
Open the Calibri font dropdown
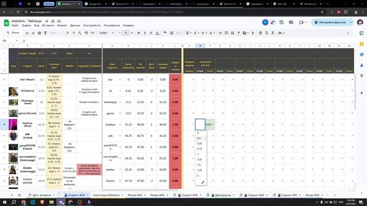pyautogui.click(x=107, y=33)
